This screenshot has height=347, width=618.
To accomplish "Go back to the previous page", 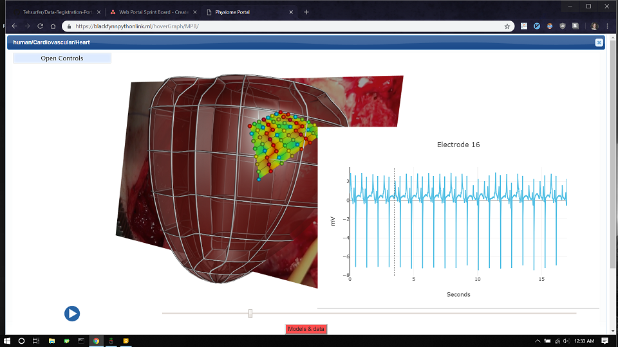I will click(x=15, y=26).
